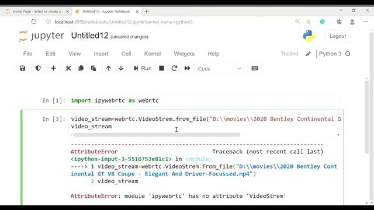The image size is (374, 210).
Task: Rename notebook by clicking Untitled12 title
Action: pos(89,36)
